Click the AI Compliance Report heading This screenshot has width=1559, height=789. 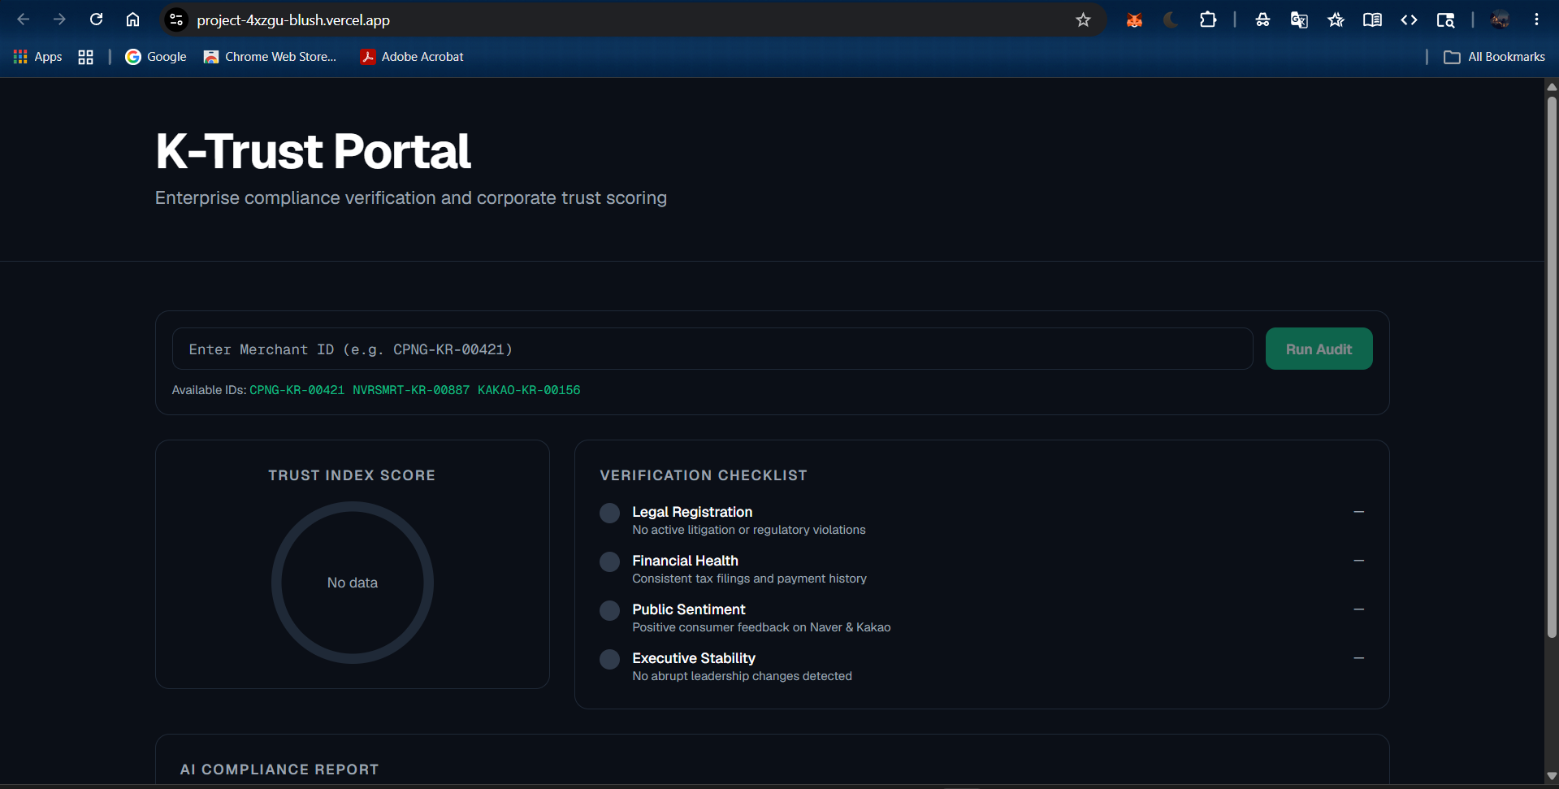point(279,769)
